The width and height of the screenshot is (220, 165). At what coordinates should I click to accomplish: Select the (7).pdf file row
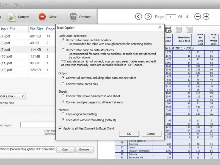28,36
